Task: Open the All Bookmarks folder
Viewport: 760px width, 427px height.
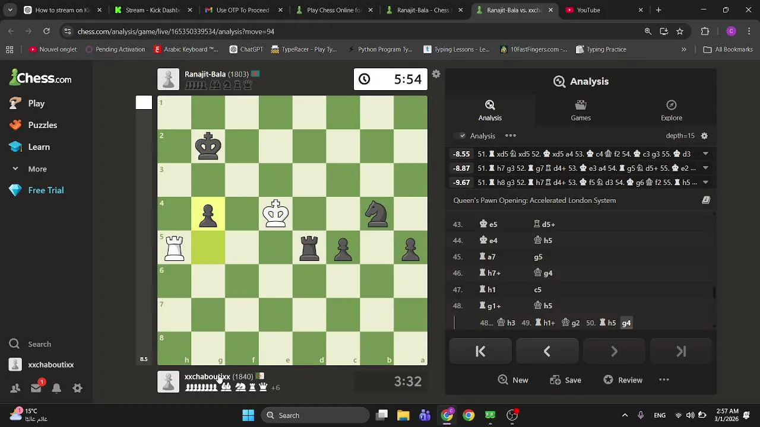Action: (x=728, y=49)
